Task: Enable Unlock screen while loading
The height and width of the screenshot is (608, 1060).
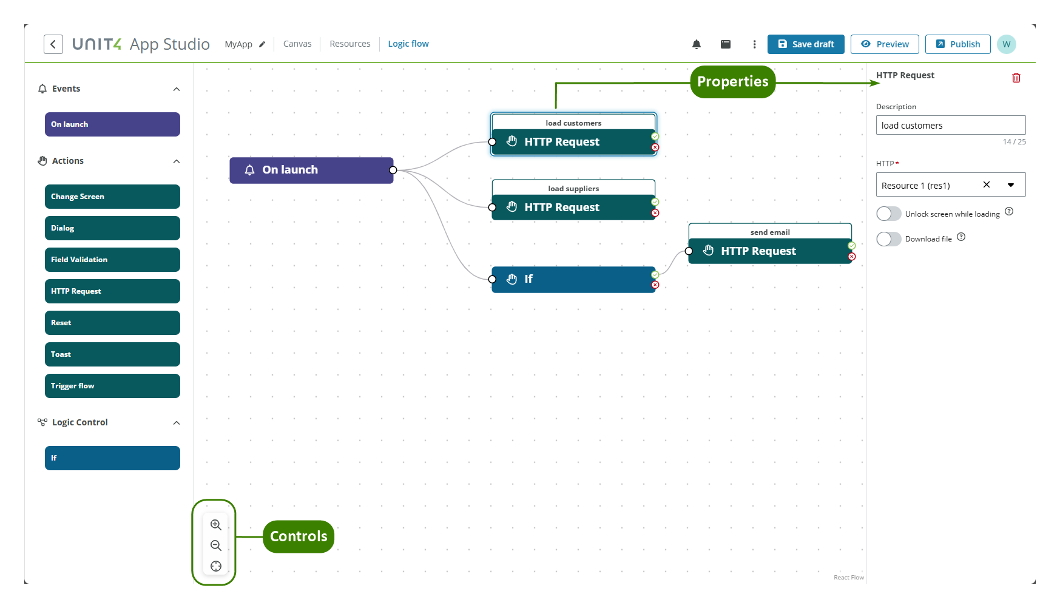Action: tap(888, 213)
